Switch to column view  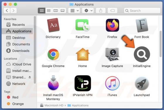pyautogui.click(x=56, y=11)
